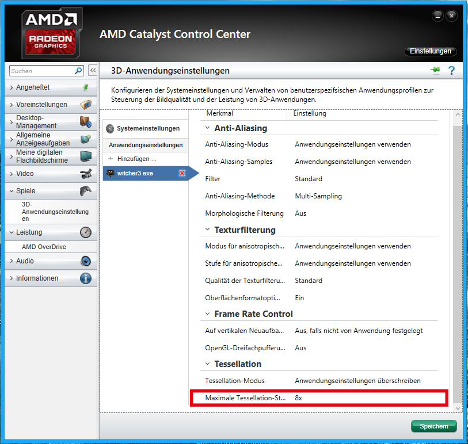
Task: Click scrollbar up arrow in settings list
Action: click(458, 115)
